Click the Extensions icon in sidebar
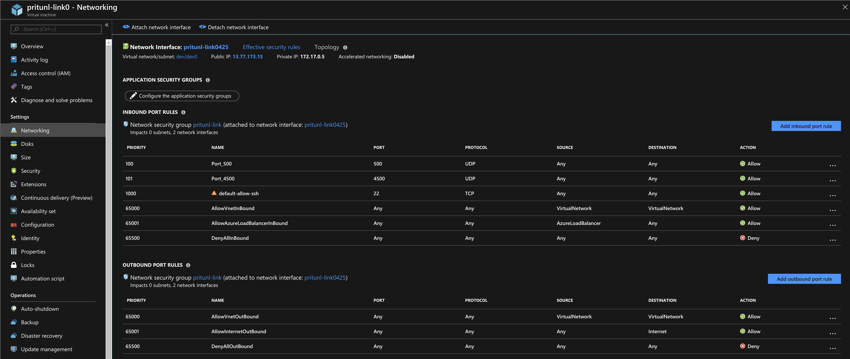 pos(13,185)
